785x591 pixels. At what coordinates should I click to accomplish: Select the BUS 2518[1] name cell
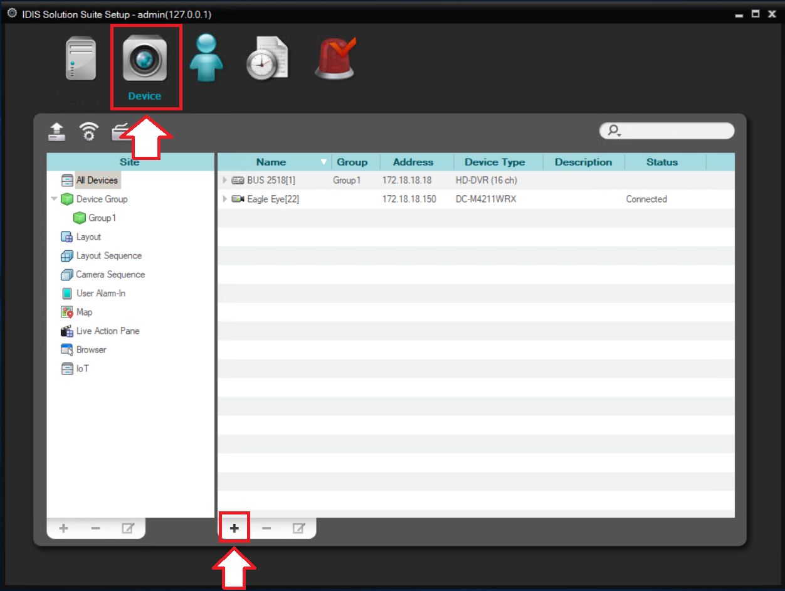pyautogui.click(x=271, y=180)
